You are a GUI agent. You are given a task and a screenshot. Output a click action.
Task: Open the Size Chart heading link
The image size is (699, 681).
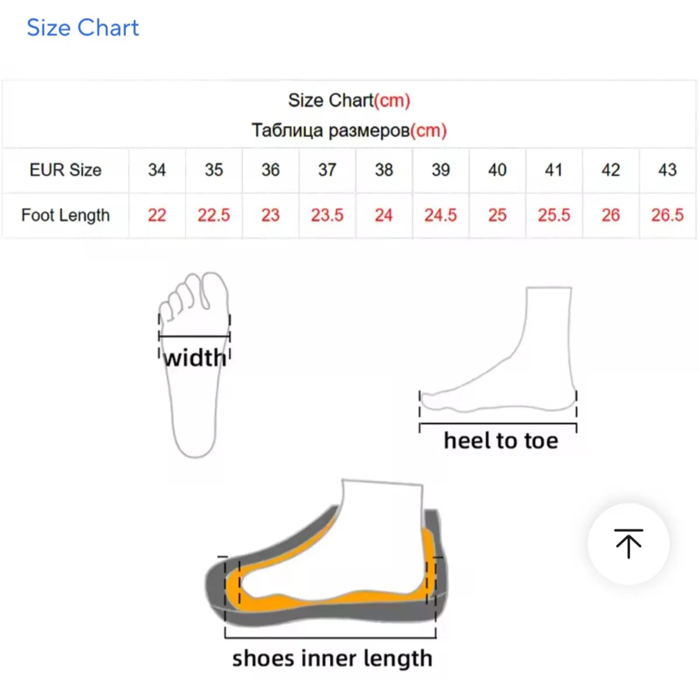(83, 27)
